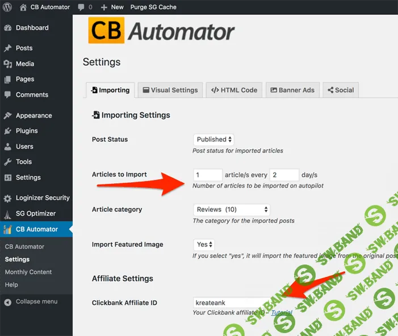Image resolution: width=398 pixels, height=336 pixels.
Task: Click the articles count input field
Action: [x=208, y=175]
